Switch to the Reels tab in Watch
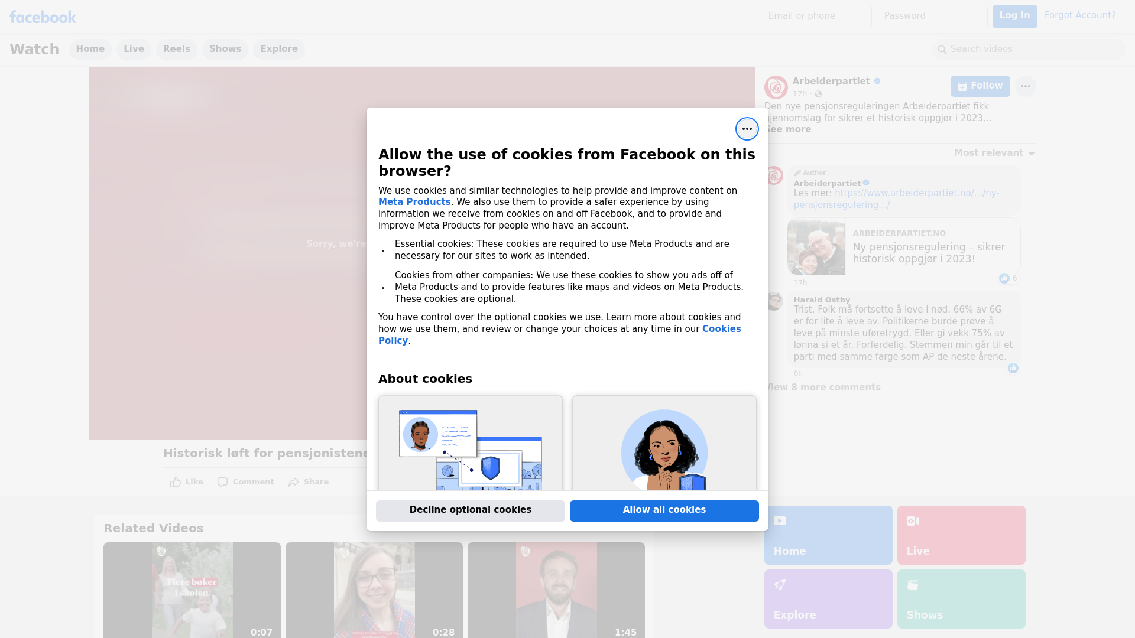1135x638 pixels. point(177,49)
